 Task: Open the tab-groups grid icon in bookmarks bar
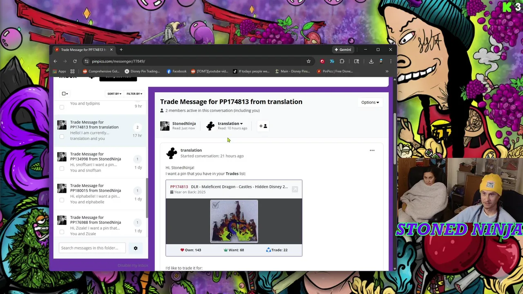tap(72, 71)
